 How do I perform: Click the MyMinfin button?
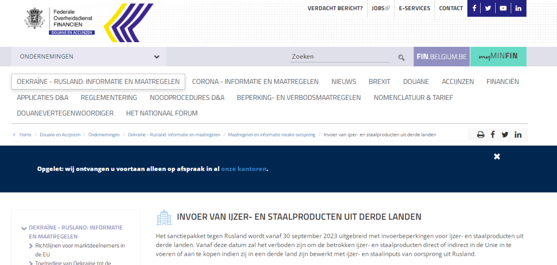pyautogui.click(x=498, y=57)
